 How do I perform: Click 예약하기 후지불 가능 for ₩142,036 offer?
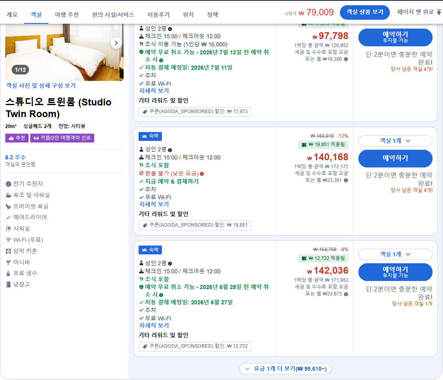click(395, 272)
